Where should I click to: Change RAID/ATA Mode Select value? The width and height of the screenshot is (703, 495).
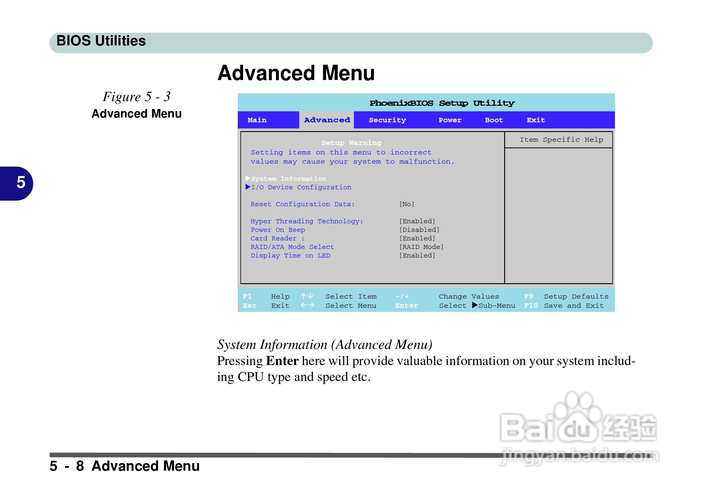[421, 247]
